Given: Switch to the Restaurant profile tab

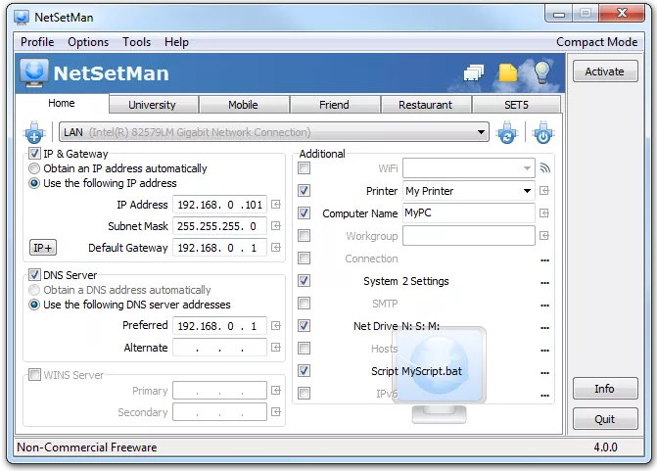Looking at the screenshot, I should [x=425, y=105].
